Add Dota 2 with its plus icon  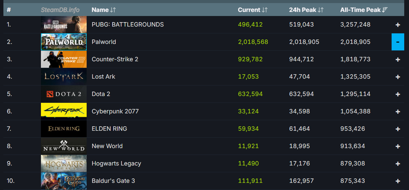click(x=398, y=94)
